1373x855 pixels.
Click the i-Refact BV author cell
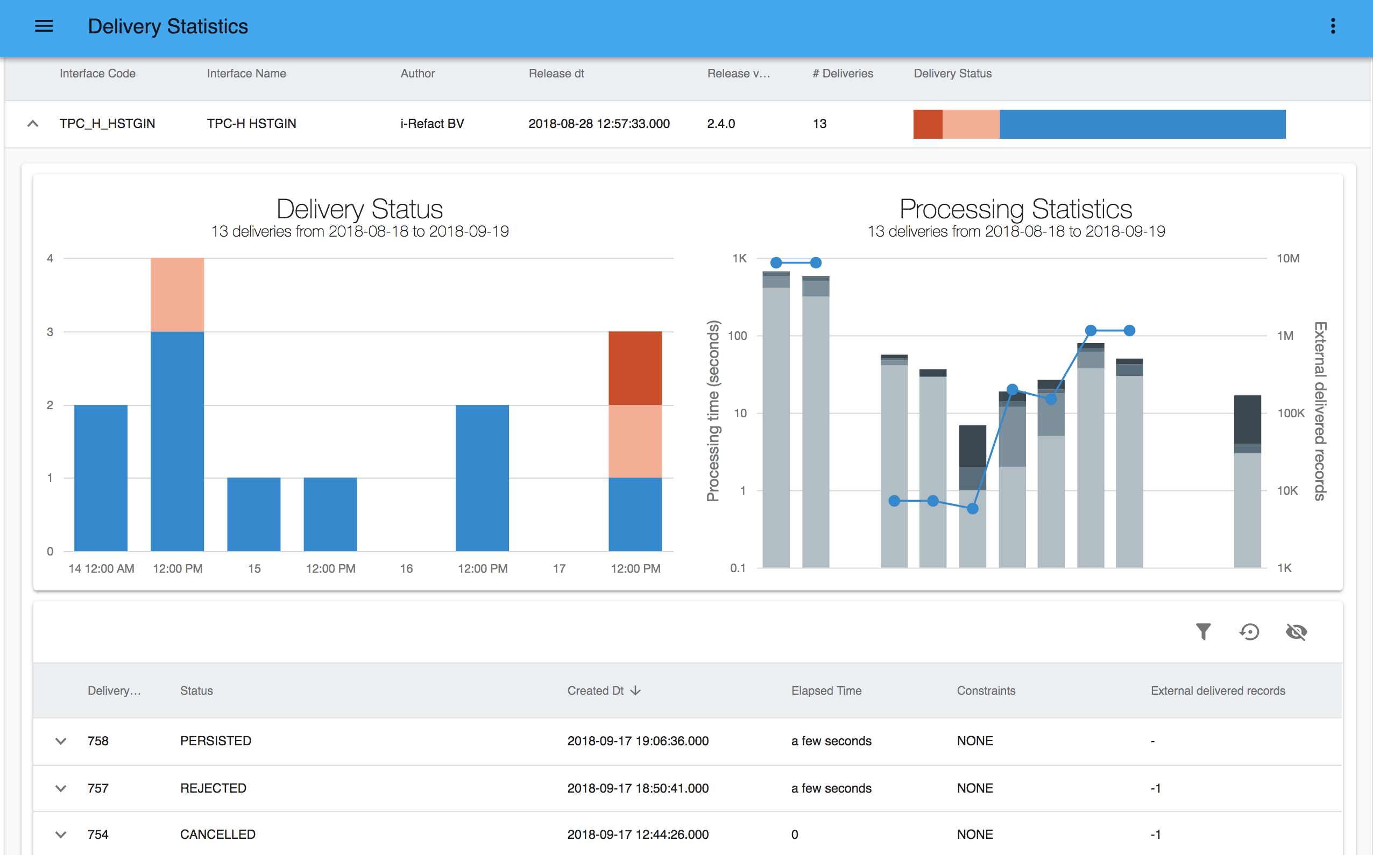431,123
